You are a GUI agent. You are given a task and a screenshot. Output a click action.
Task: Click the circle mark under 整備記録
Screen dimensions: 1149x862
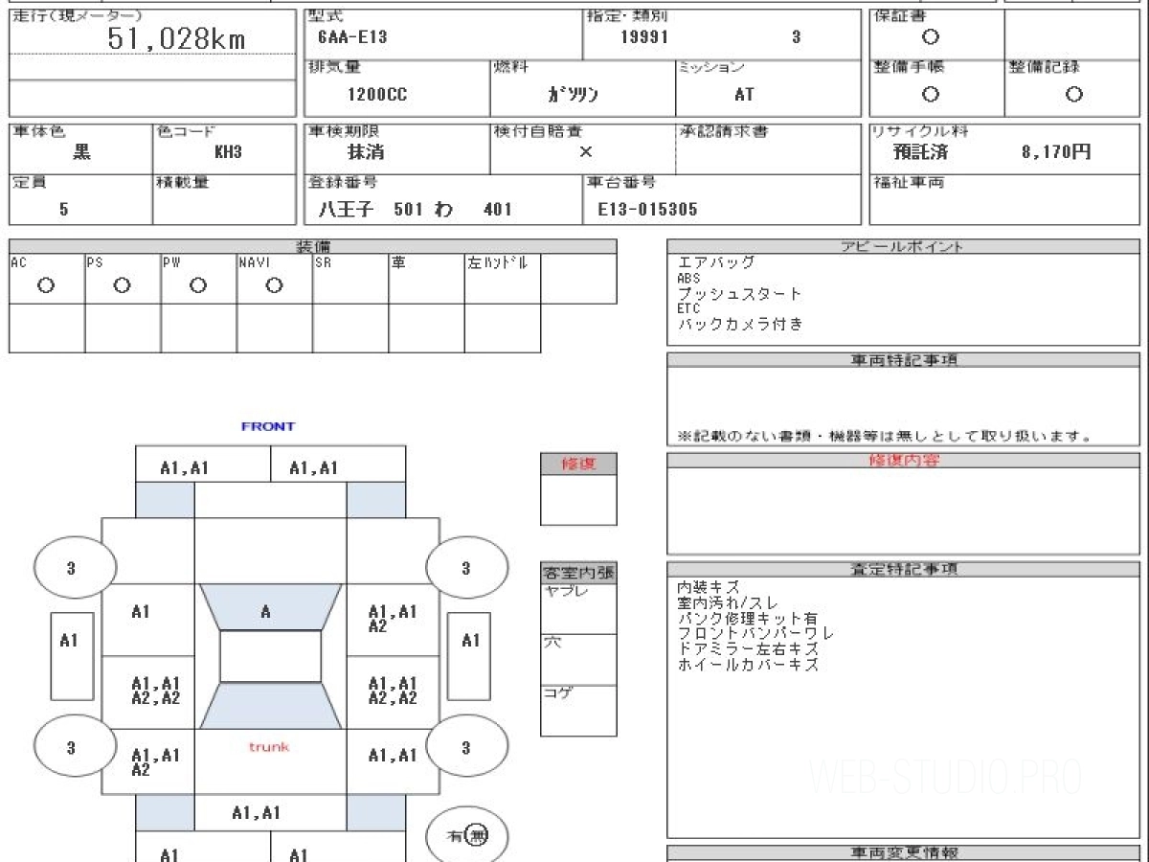tap(1074, 95)
